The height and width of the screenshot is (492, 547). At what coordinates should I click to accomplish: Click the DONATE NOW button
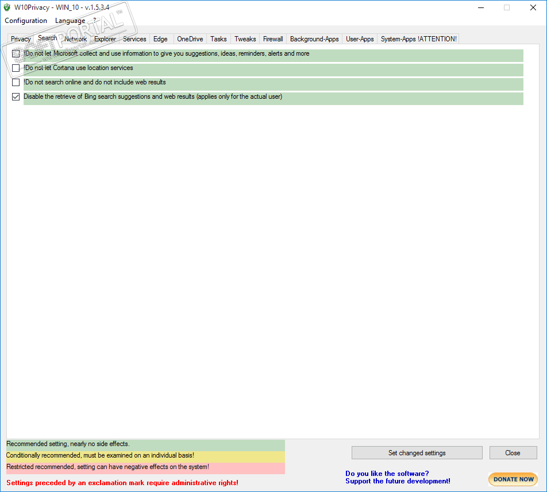tap(513, 479)
